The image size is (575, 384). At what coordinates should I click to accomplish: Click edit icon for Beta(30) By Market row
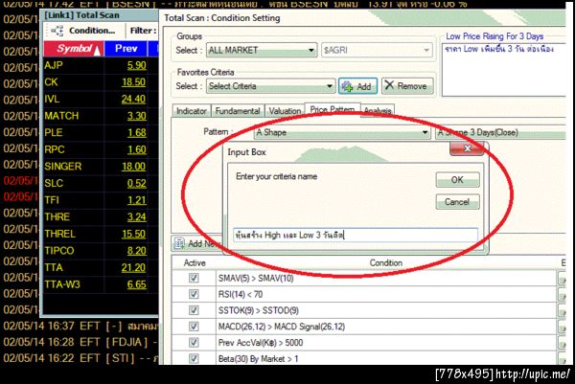click(562, 358)
